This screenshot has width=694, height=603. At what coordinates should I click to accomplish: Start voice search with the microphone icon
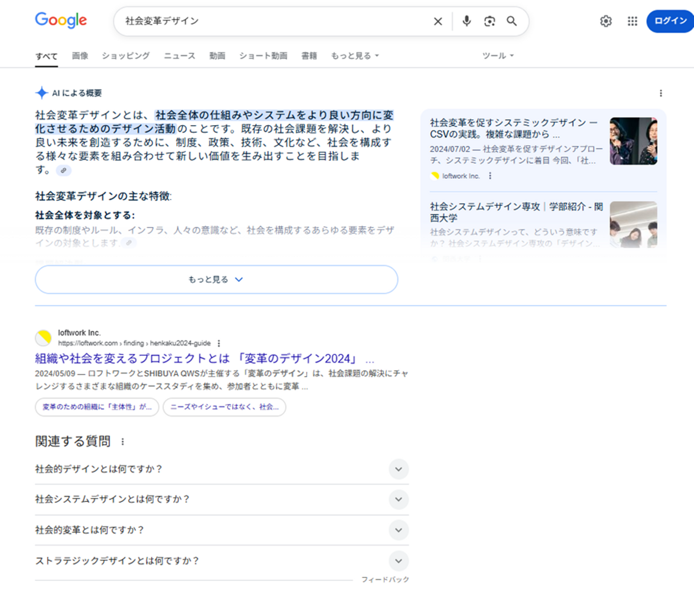(467, 21)
